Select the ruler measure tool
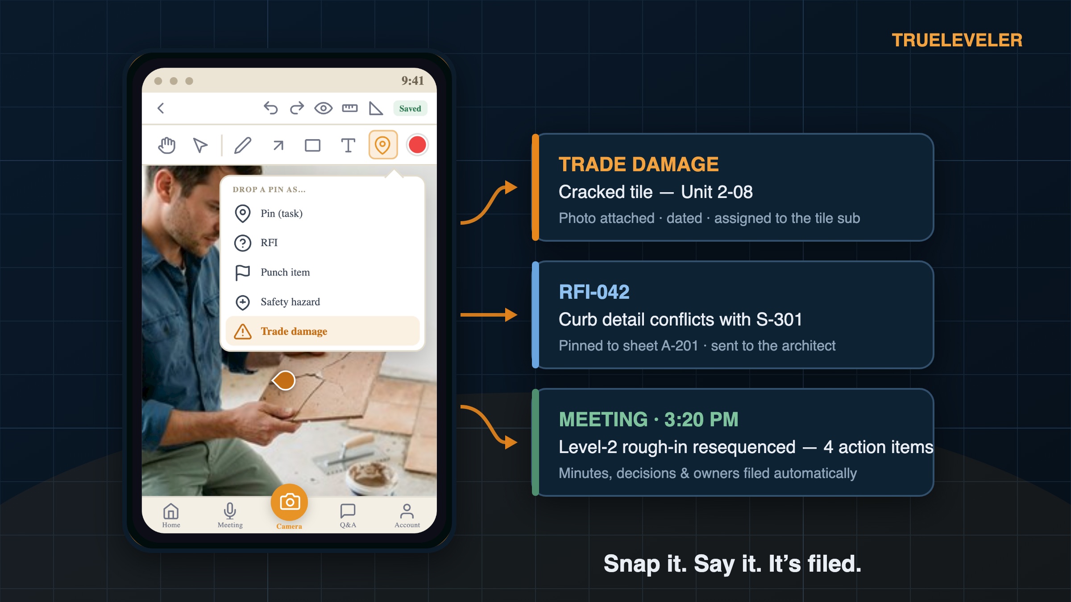The image size is (1071, 602). coord(349,108)
